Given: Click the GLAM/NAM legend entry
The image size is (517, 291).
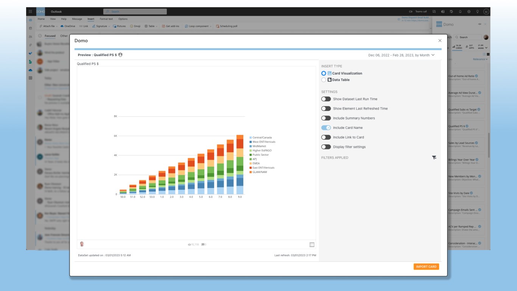Looking at the screenshot, I should pos(258,172).
